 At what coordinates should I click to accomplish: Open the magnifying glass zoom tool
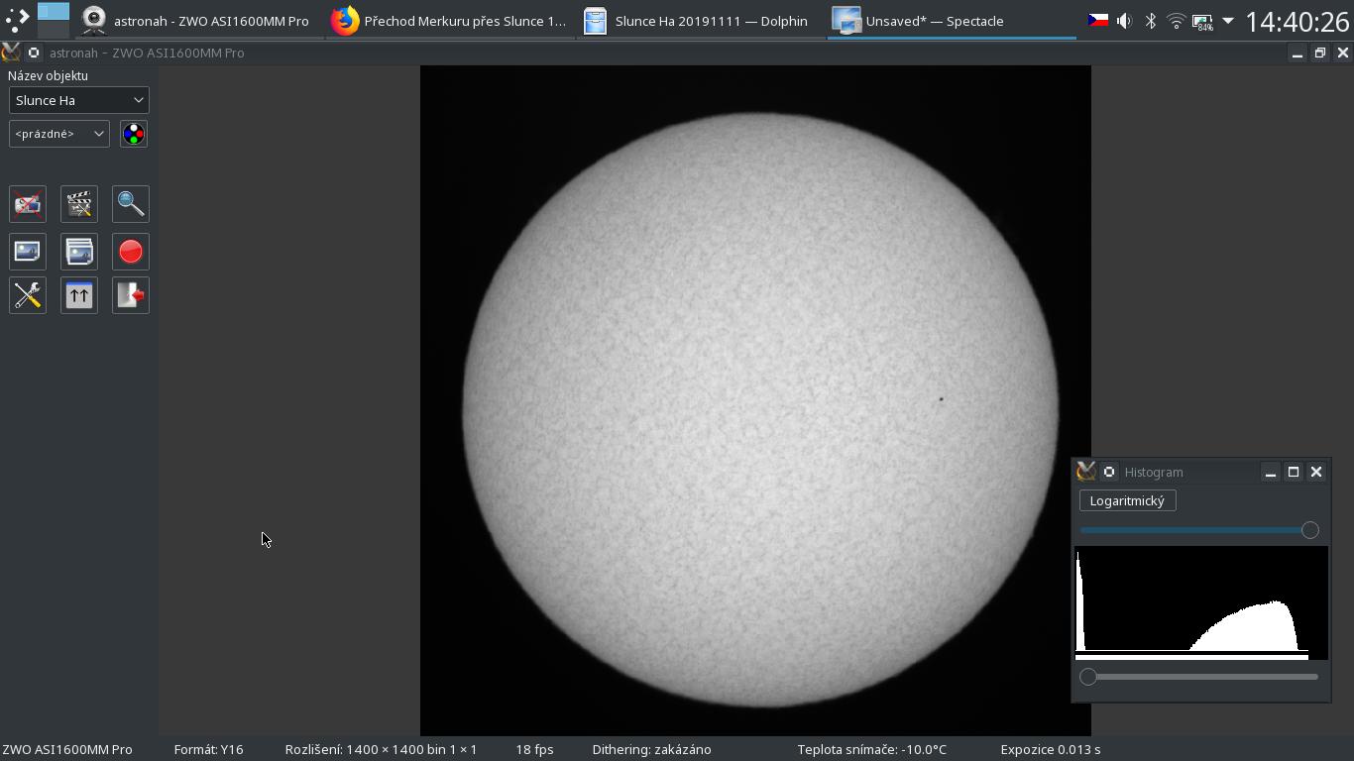pos(131,204)
